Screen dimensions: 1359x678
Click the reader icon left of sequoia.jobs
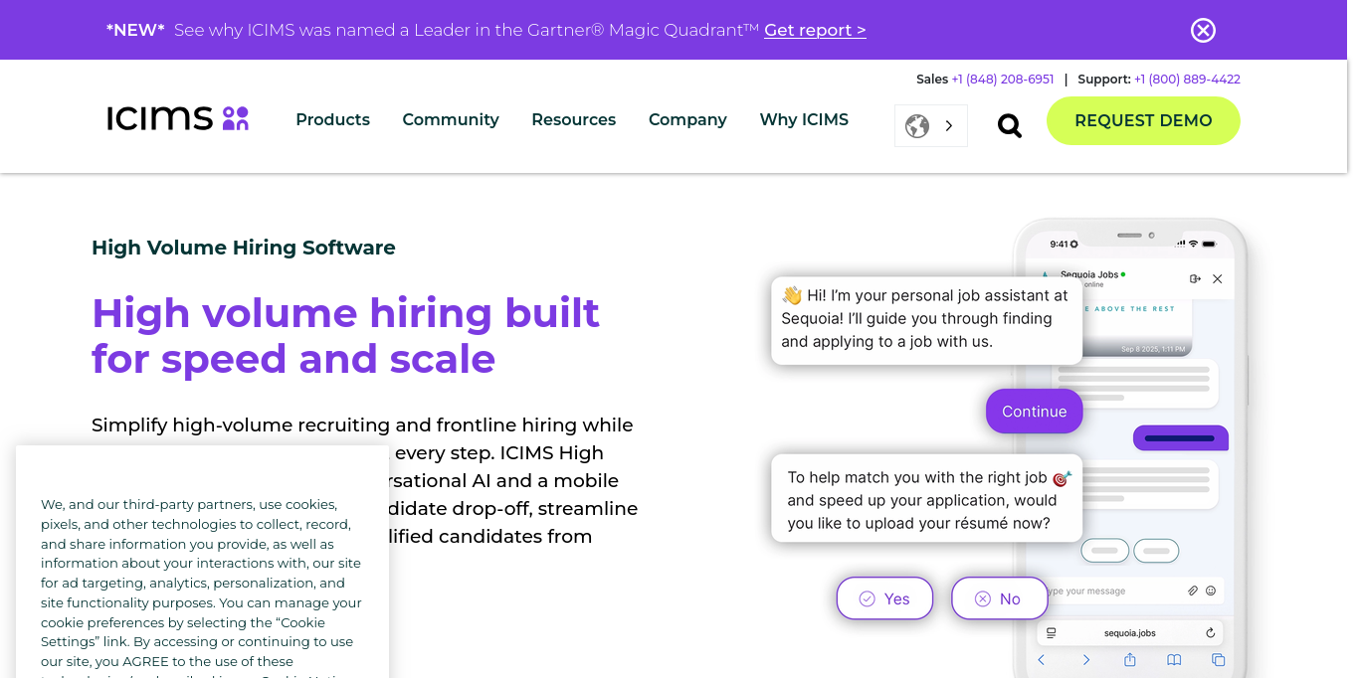click(1052, 633)
